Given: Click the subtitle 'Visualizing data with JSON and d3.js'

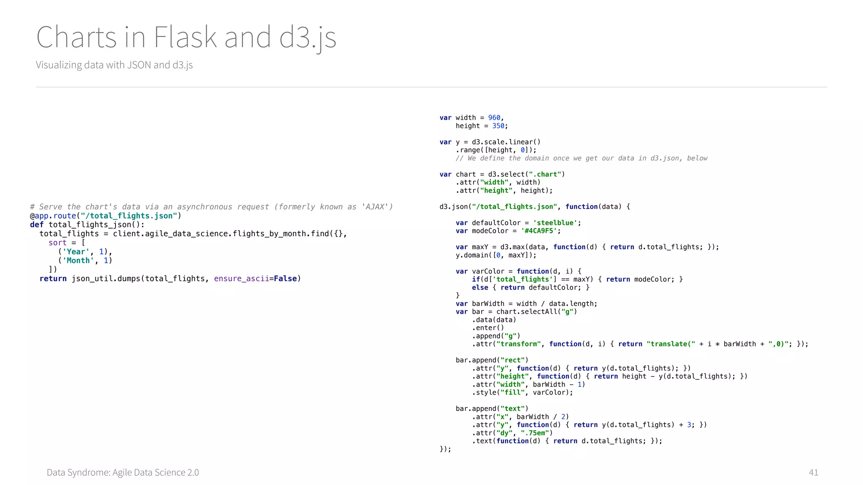Looking at the screenshot, I should [114, 65].
